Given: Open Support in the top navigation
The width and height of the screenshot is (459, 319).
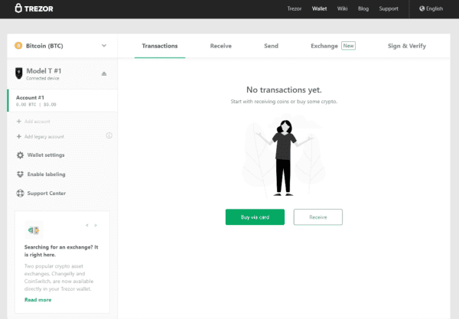Looking at the screenshot, I should [389, 8].
